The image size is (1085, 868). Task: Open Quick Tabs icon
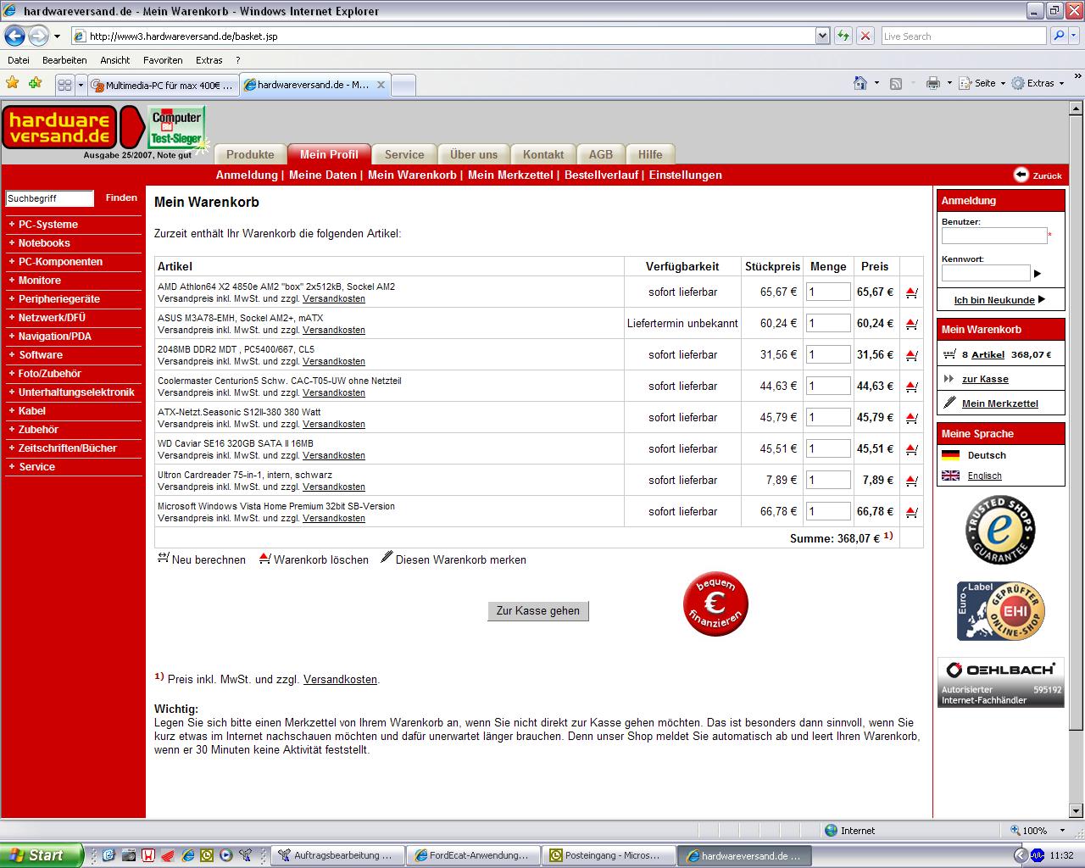64,85
